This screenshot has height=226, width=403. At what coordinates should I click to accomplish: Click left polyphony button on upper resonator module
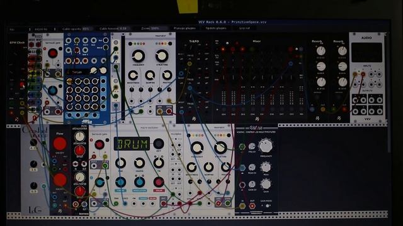click(130, 44)
